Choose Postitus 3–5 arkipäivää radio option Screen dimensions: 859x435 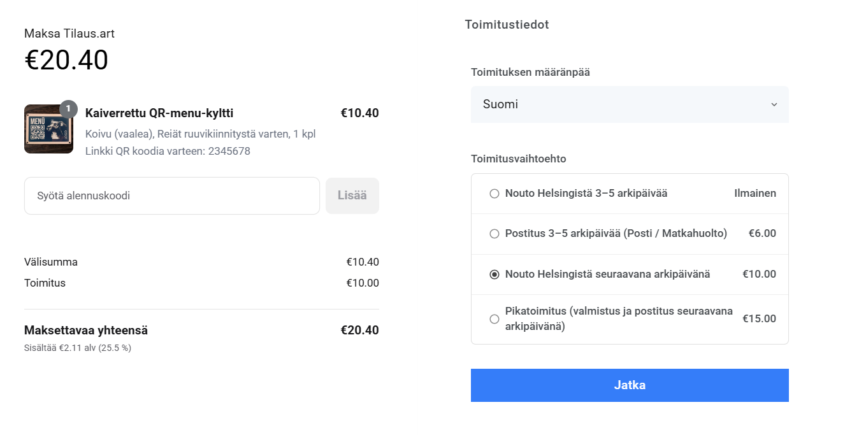point(494,234)
